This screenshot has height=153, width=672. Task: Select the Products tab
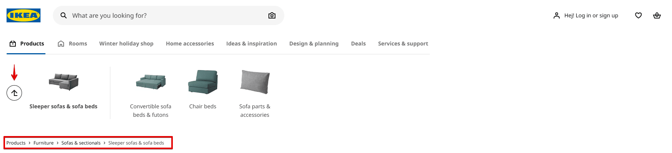coord(26,44)
